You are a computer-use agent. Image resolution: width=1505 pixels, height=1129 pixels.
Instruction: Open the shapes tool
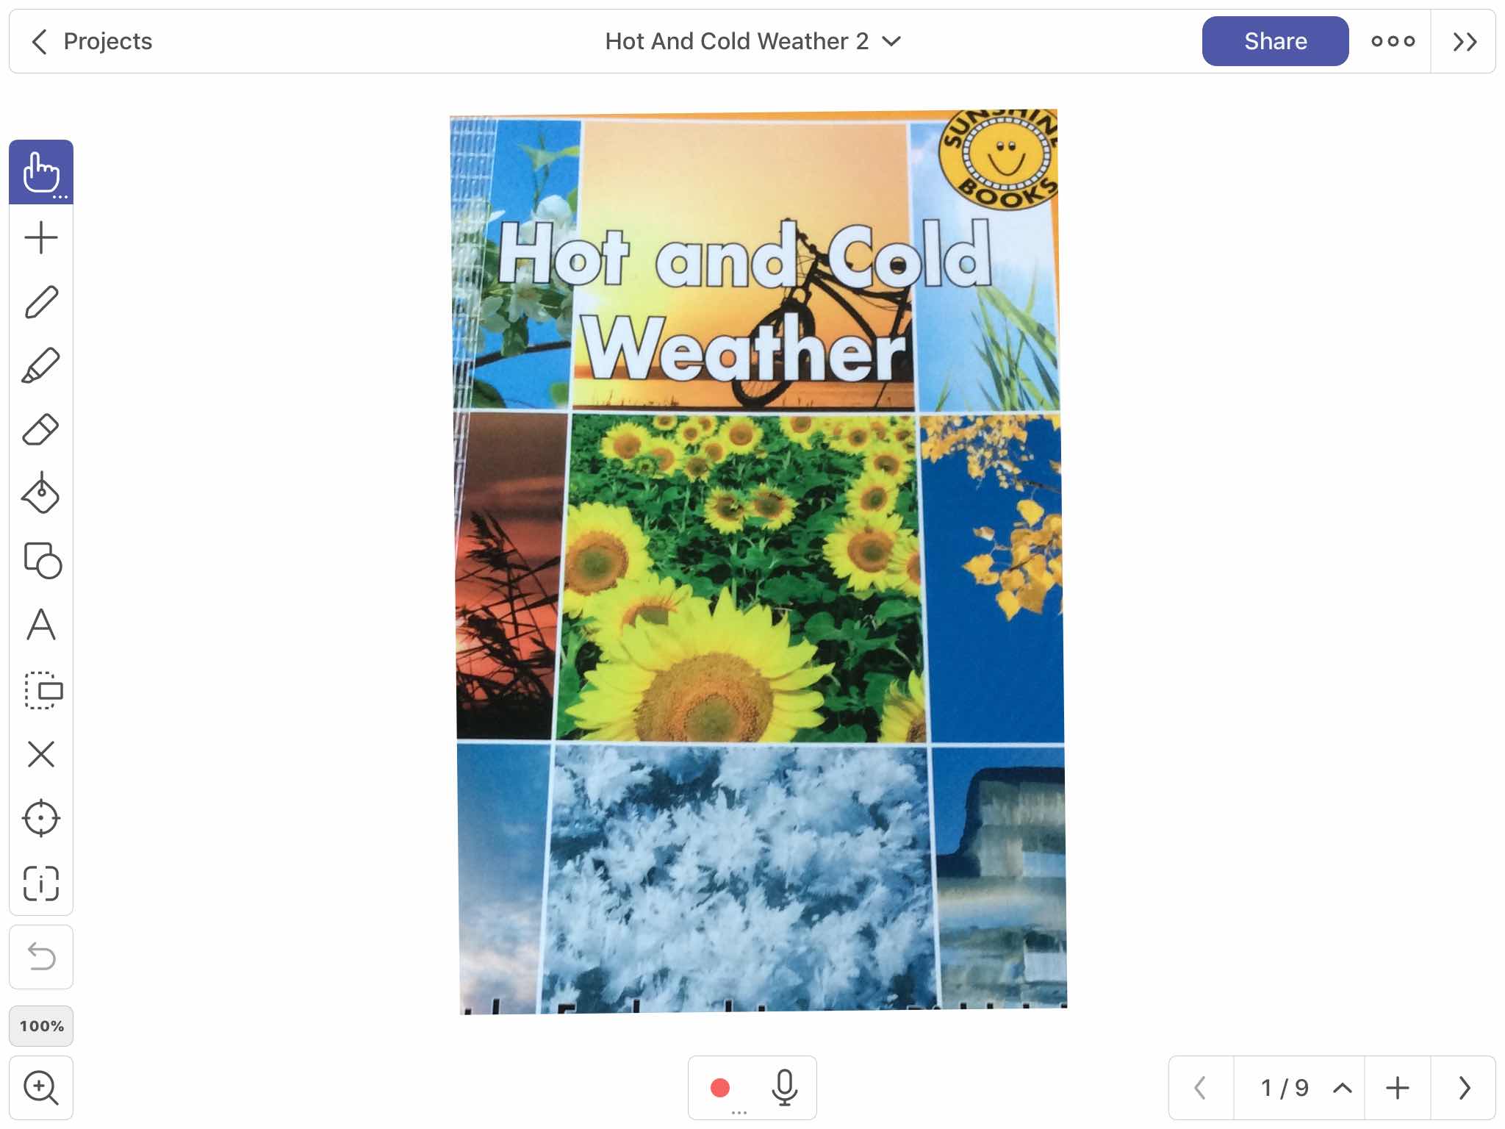click(x=42, y=561)
